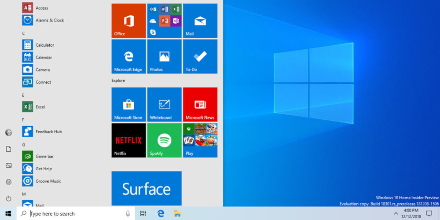Open the Connect app
440x220 pixels.
[37, 82]
